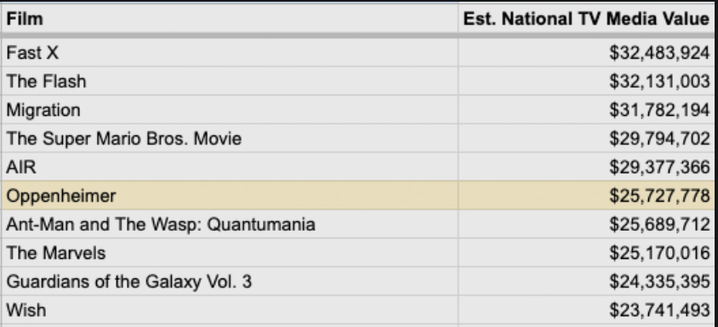The width and height of the screenshot is (718, 327).
Task: Click the $24,335,395 value cell
Action: pos(587,281)
